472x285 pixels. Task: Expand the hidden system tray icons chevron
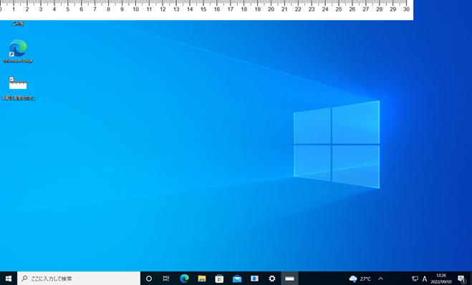[x=380, y=279]
